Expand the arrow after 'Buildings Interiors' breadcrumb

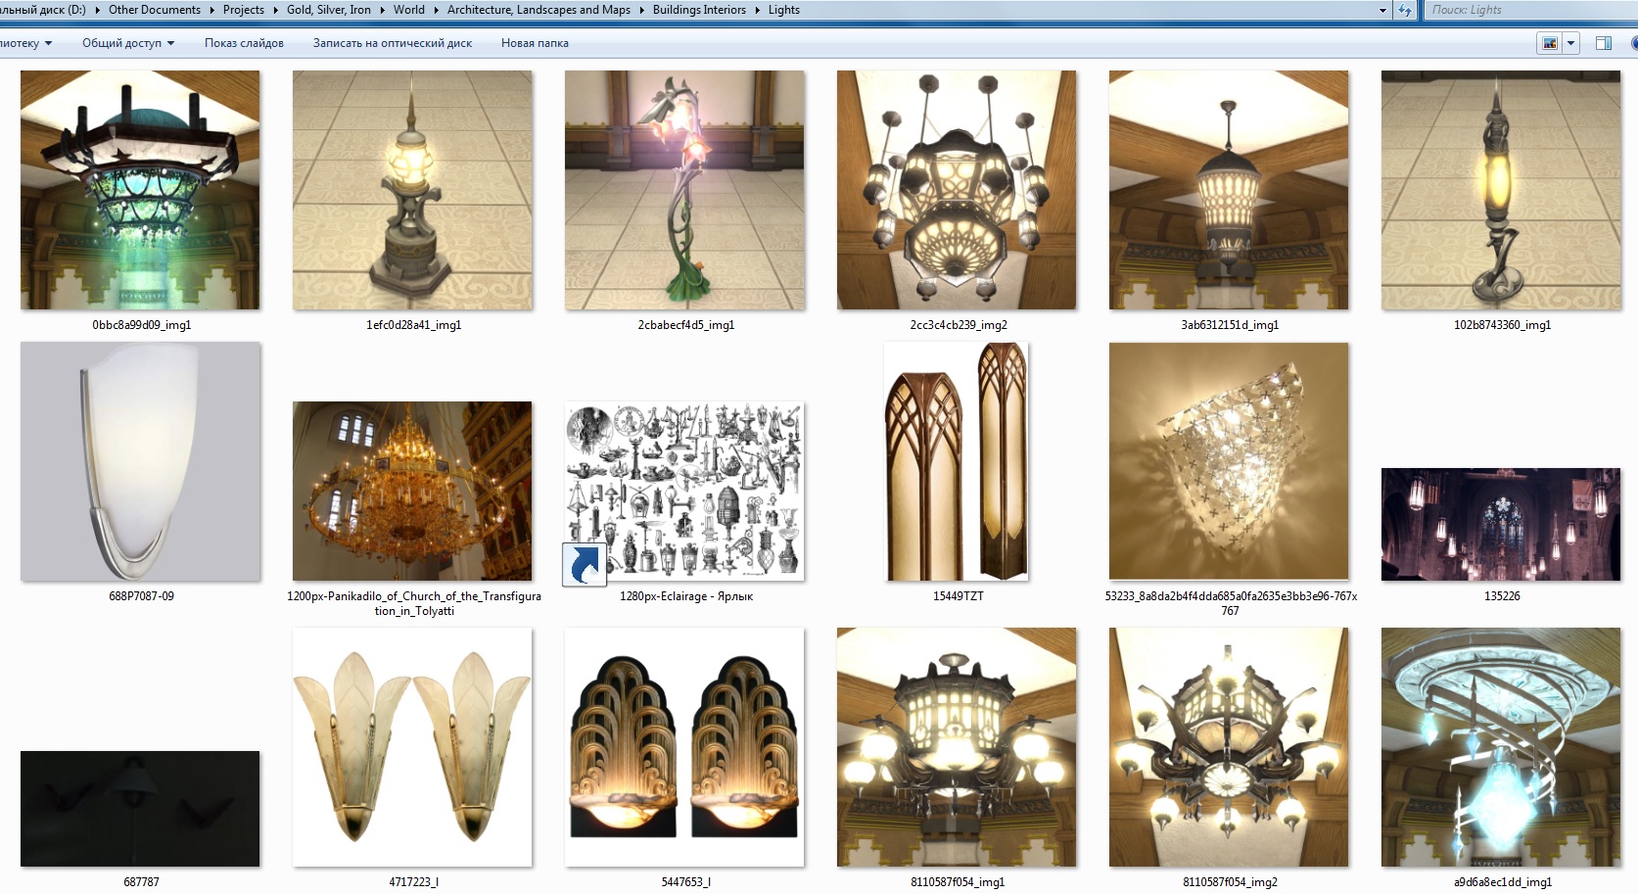[758, 10]
